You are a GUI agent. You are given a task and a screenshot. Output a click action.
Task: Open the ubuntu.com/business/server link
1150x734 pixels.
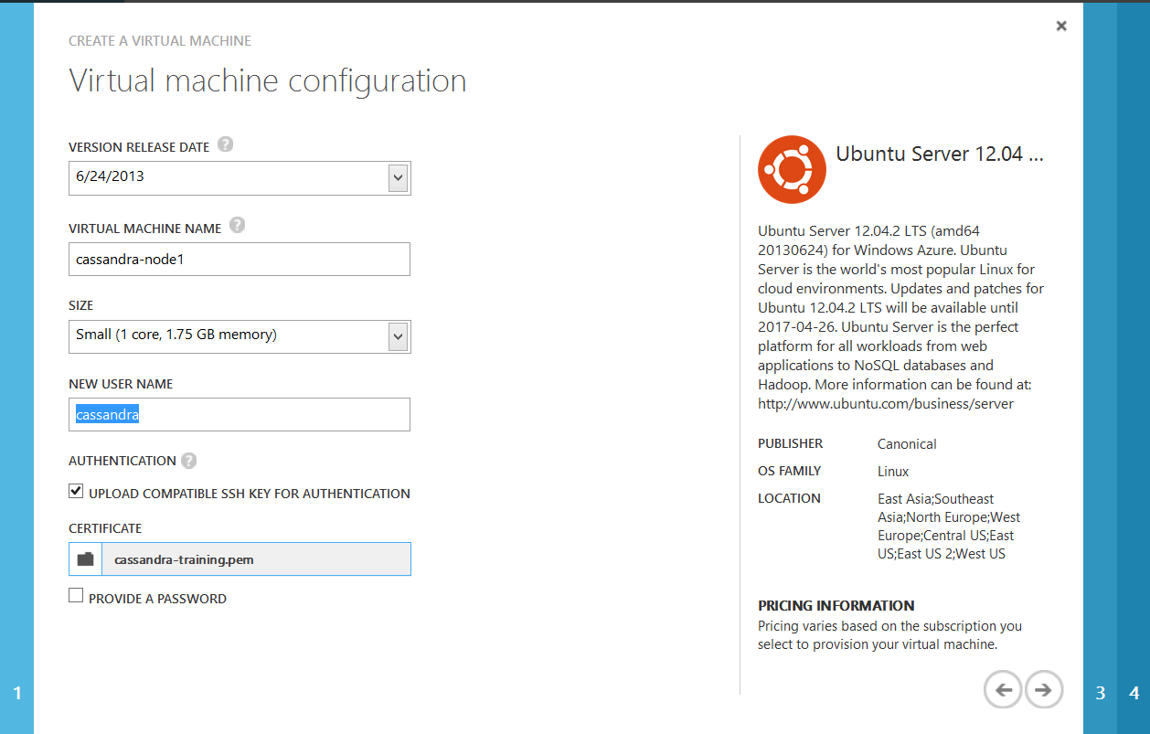(x=886, y=403)
